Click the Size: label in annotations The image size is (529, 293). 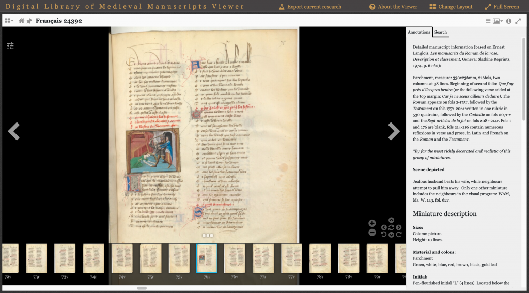(417, 227)
